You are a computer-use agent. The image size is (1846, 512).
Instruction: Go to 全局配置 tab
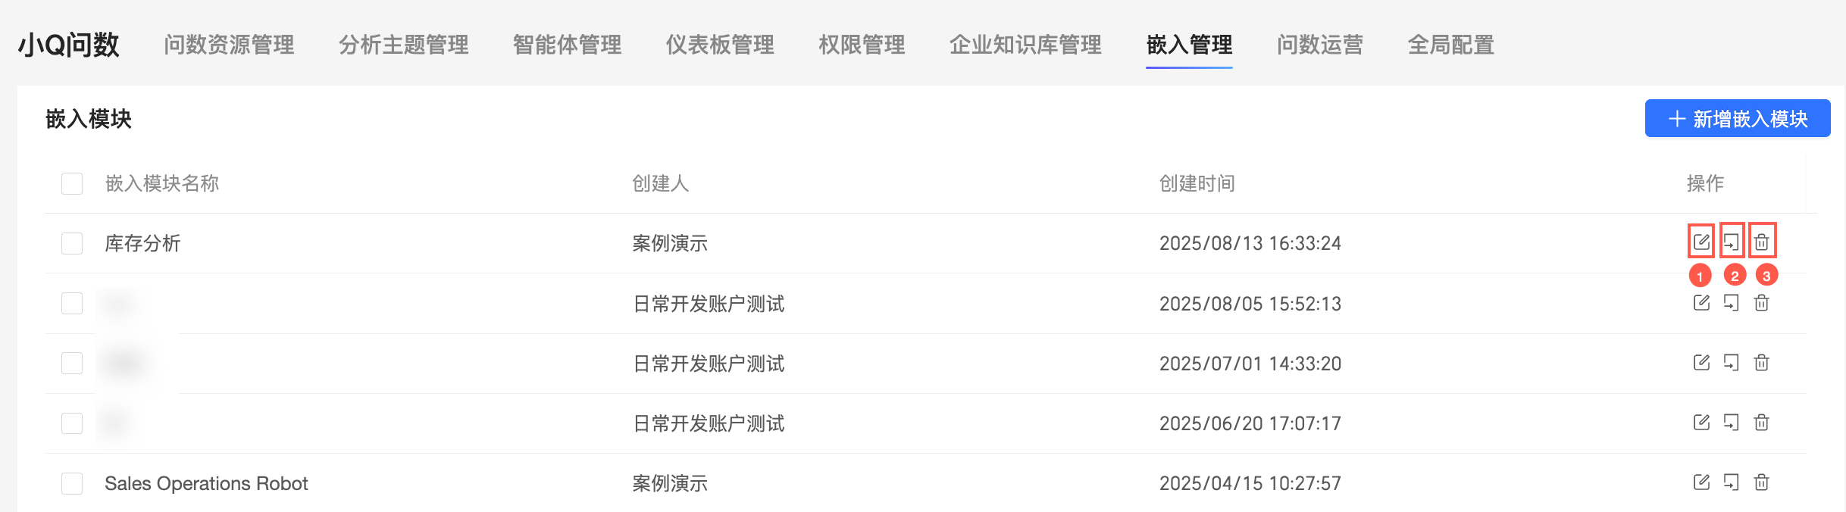tap(1450, 45)
